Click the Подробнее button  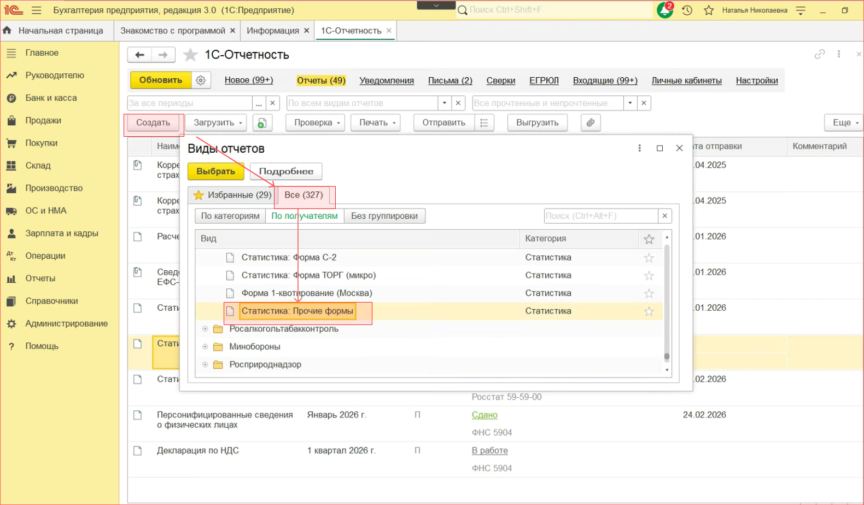tap(286, 171)
